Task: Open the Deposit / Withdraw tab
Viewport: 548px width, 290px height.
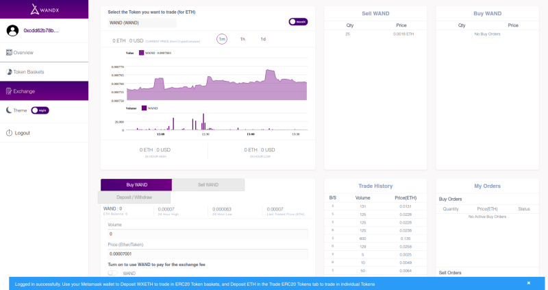Action: (134, 197)
